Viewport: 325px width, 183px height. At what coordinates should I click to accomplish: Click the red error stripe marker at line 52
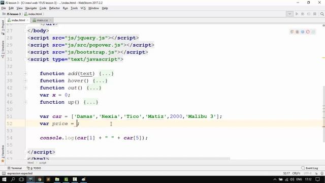(323, 127)
